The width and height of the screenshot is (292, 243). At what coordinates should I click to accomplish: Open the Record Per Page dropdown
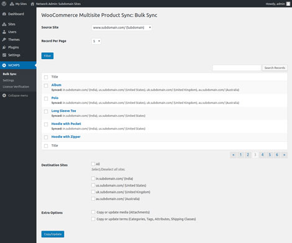pyautogui.click(x=96, y=41)
